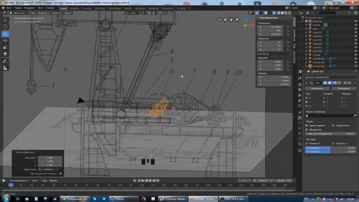
Task: Adjust the V offset slider
Action: coord(330,151)
